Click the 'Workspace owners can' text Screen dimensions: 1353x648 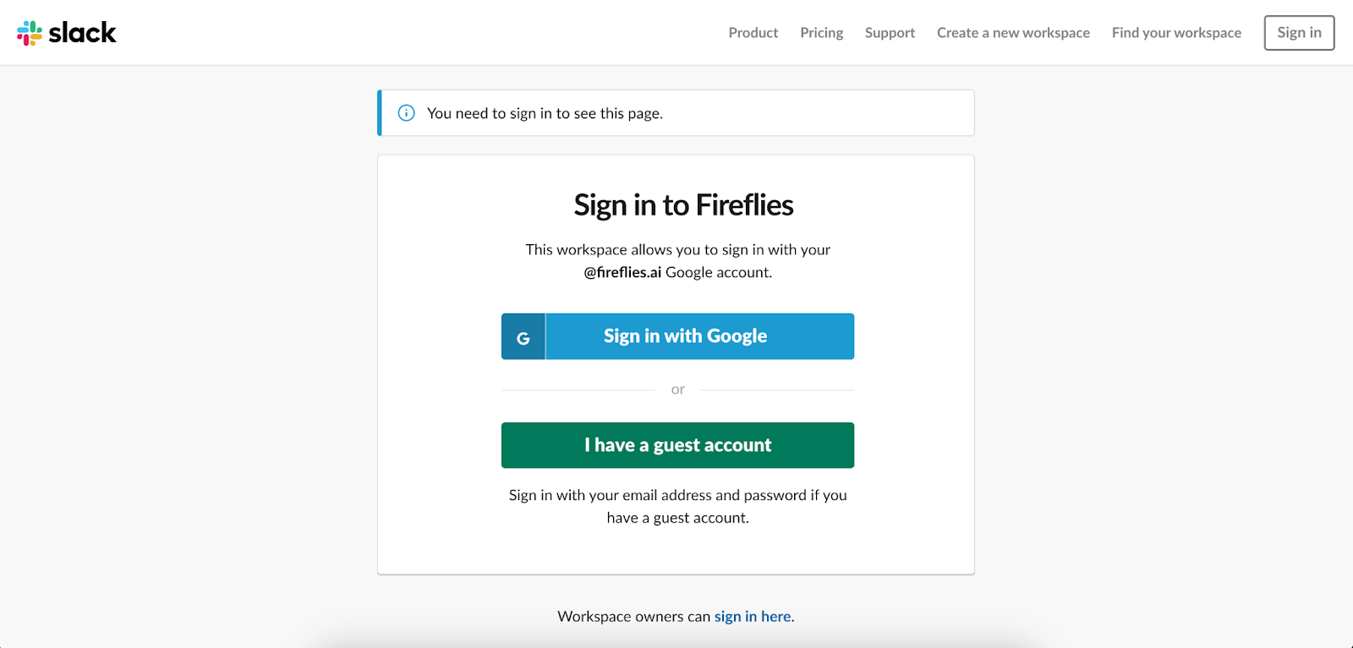coord(633,617)
